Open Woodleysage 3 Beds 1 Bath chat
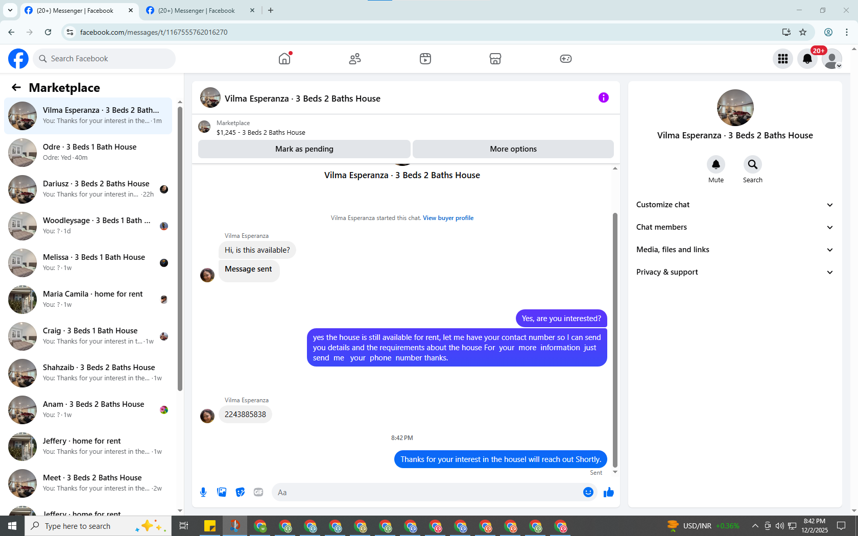This screenshot has width=858, height=536. pos(88,226)
